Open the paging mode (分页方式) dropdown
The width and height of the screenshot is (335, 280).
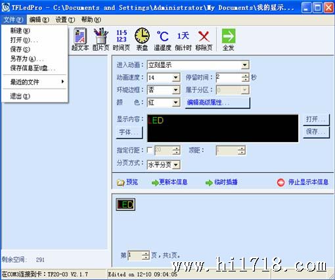tap(175, 165)
